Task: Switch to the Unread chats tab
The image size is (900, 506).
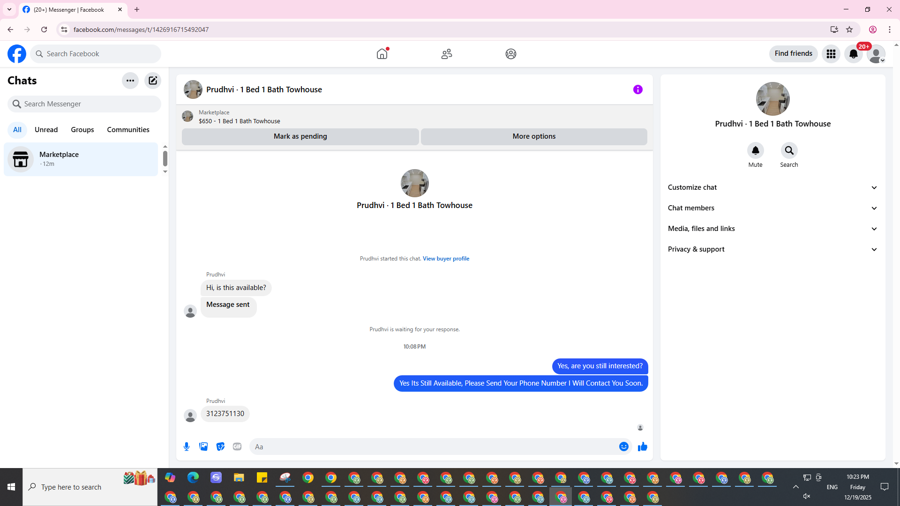Action: tap(46, 130)
